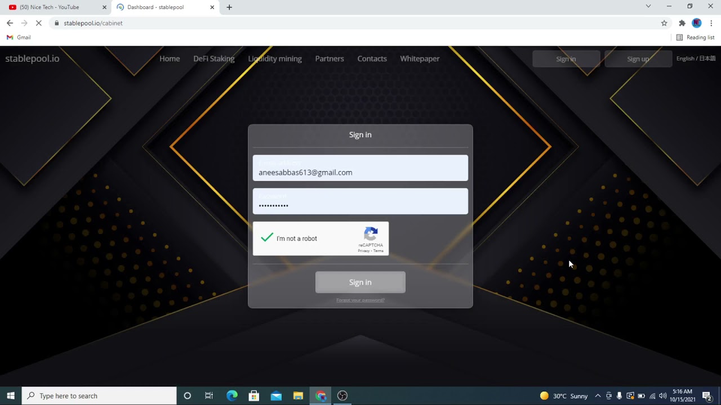
Task: Open File Explorer on taskbar
Action: [x=298, y=395]
